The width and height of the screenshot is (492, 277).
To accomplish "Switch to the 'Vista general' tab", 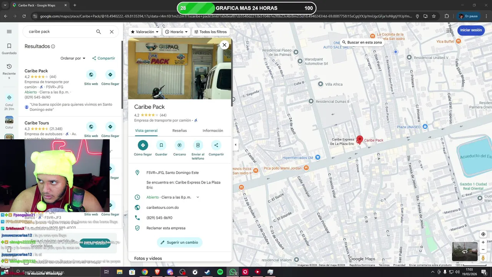I will pos(146,131).
